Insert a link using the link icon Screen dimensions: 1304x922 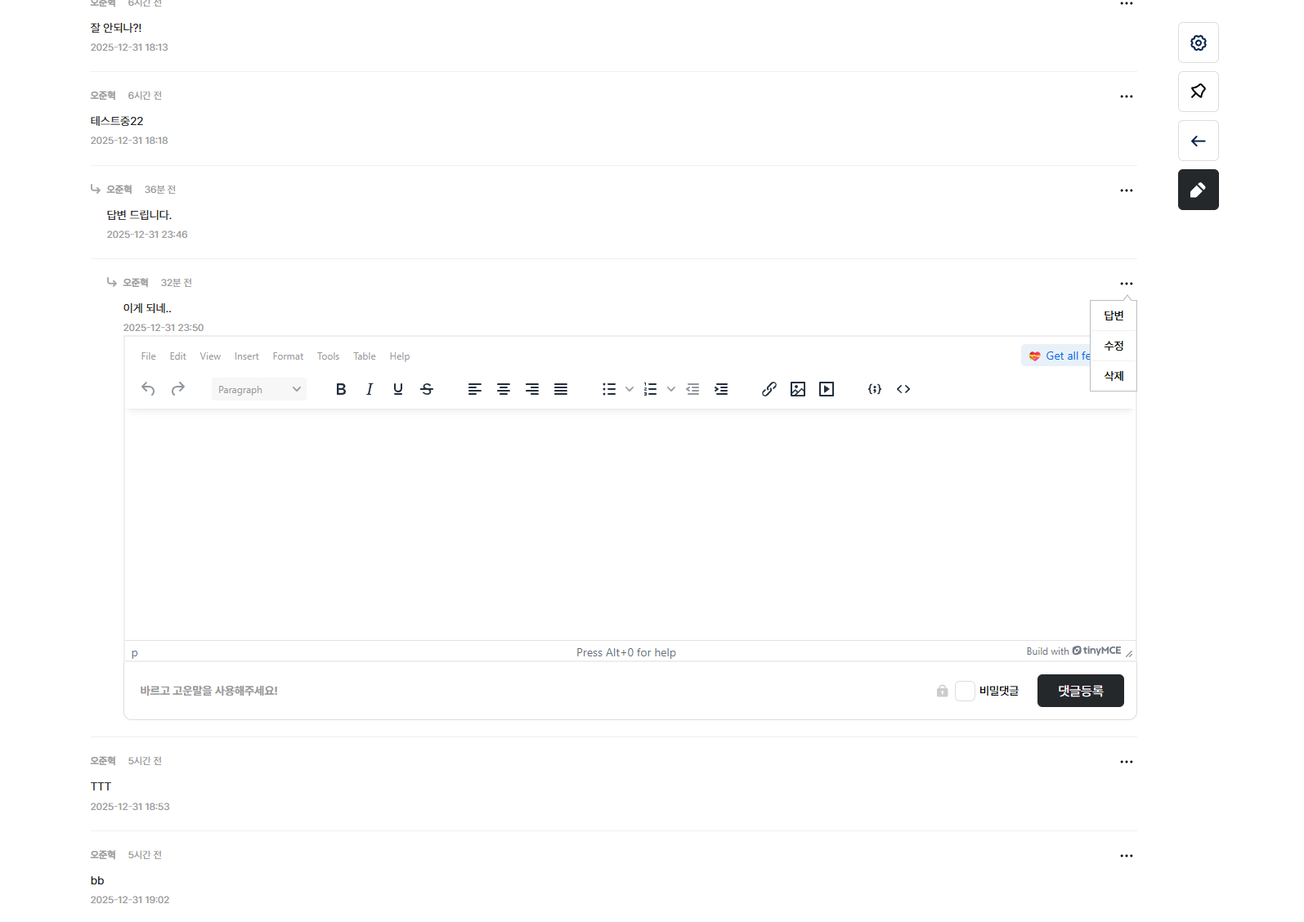click(769, 389)
